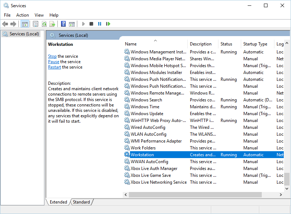Screen dimensions: 291x214
Task: Sort by the Status column header
Action: (230, 44)
